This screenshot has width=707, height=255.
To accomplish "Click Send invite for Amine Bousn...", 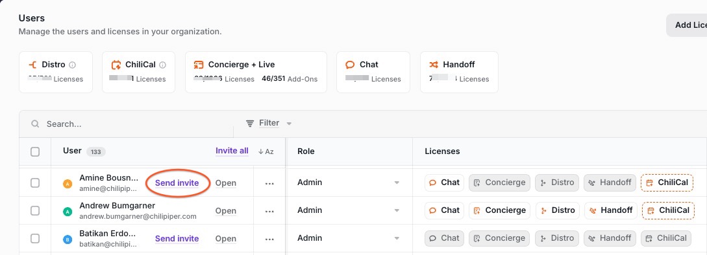I will click(177, 183).
